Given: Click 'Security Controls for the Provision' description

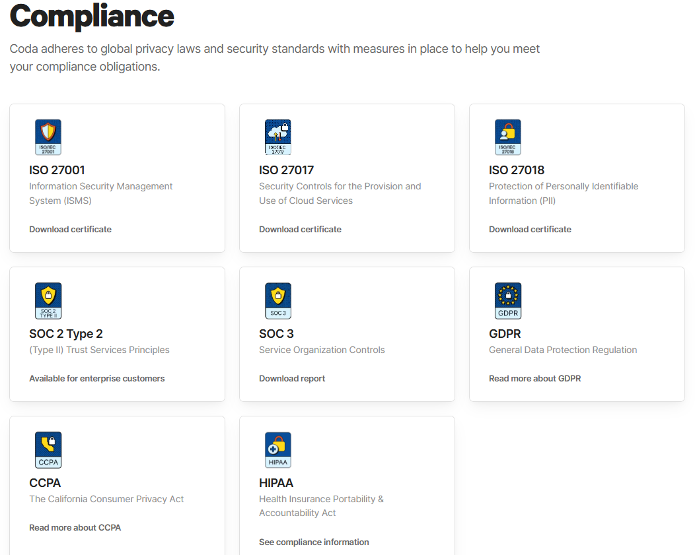Looking at the screenshot, I should (340, 193).
